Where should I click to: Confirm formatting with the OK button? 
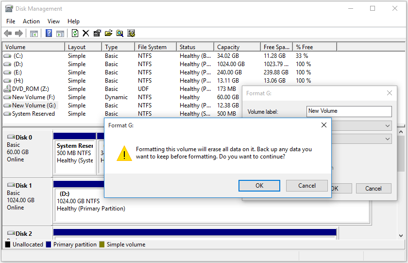[259, 186]
